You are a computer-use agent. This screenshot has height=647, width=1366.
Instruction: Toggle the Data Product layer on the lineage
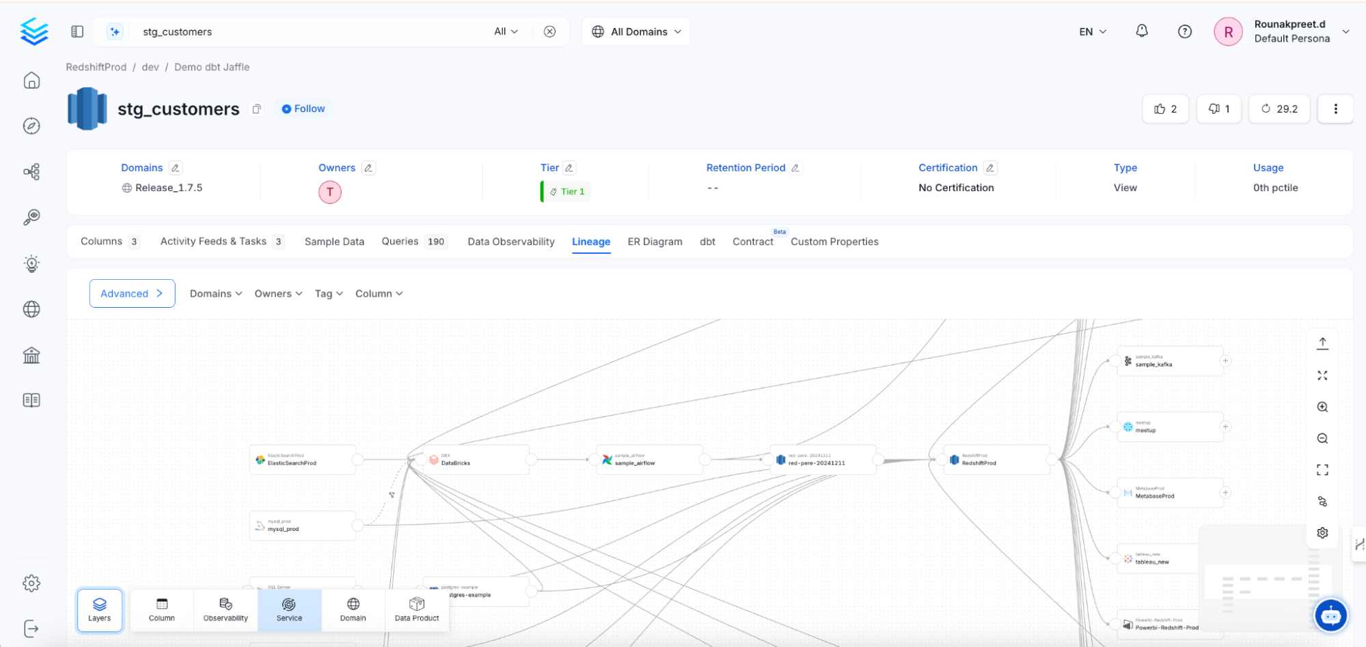pos(416,609)
